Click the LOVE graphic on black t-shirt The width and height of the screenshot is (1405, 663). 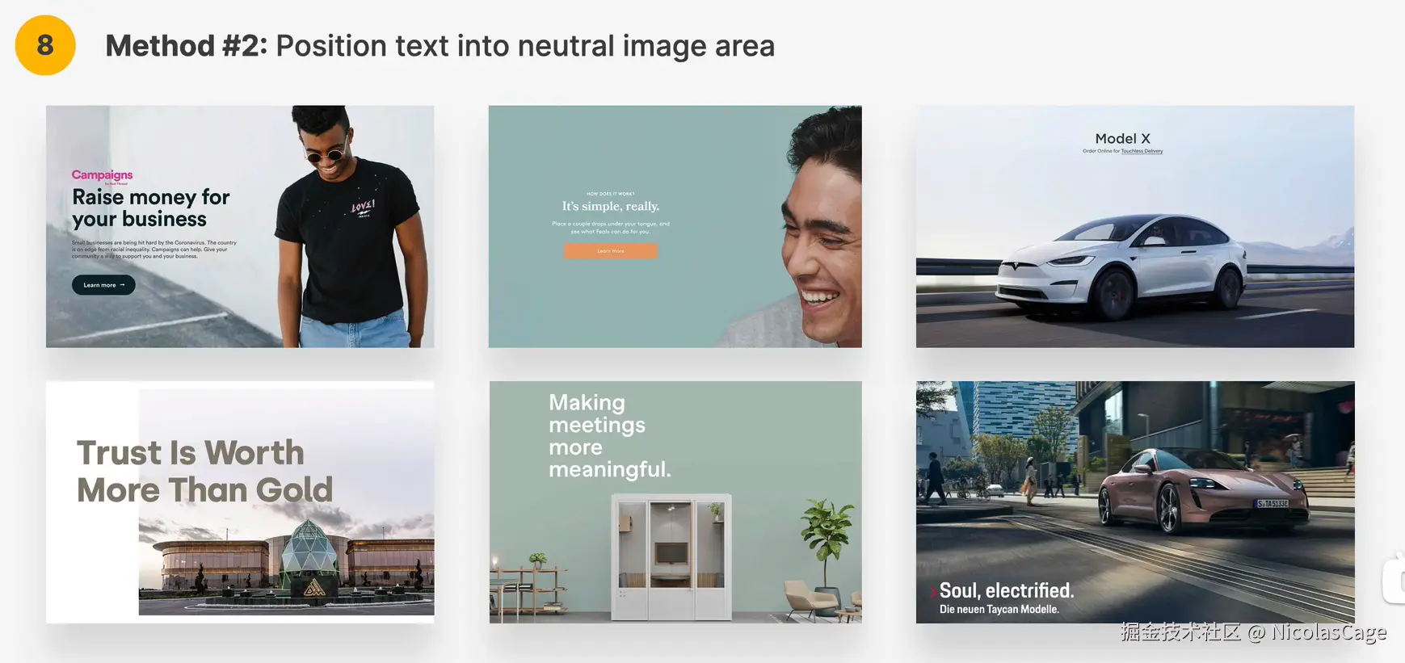(x=364, y=208)
